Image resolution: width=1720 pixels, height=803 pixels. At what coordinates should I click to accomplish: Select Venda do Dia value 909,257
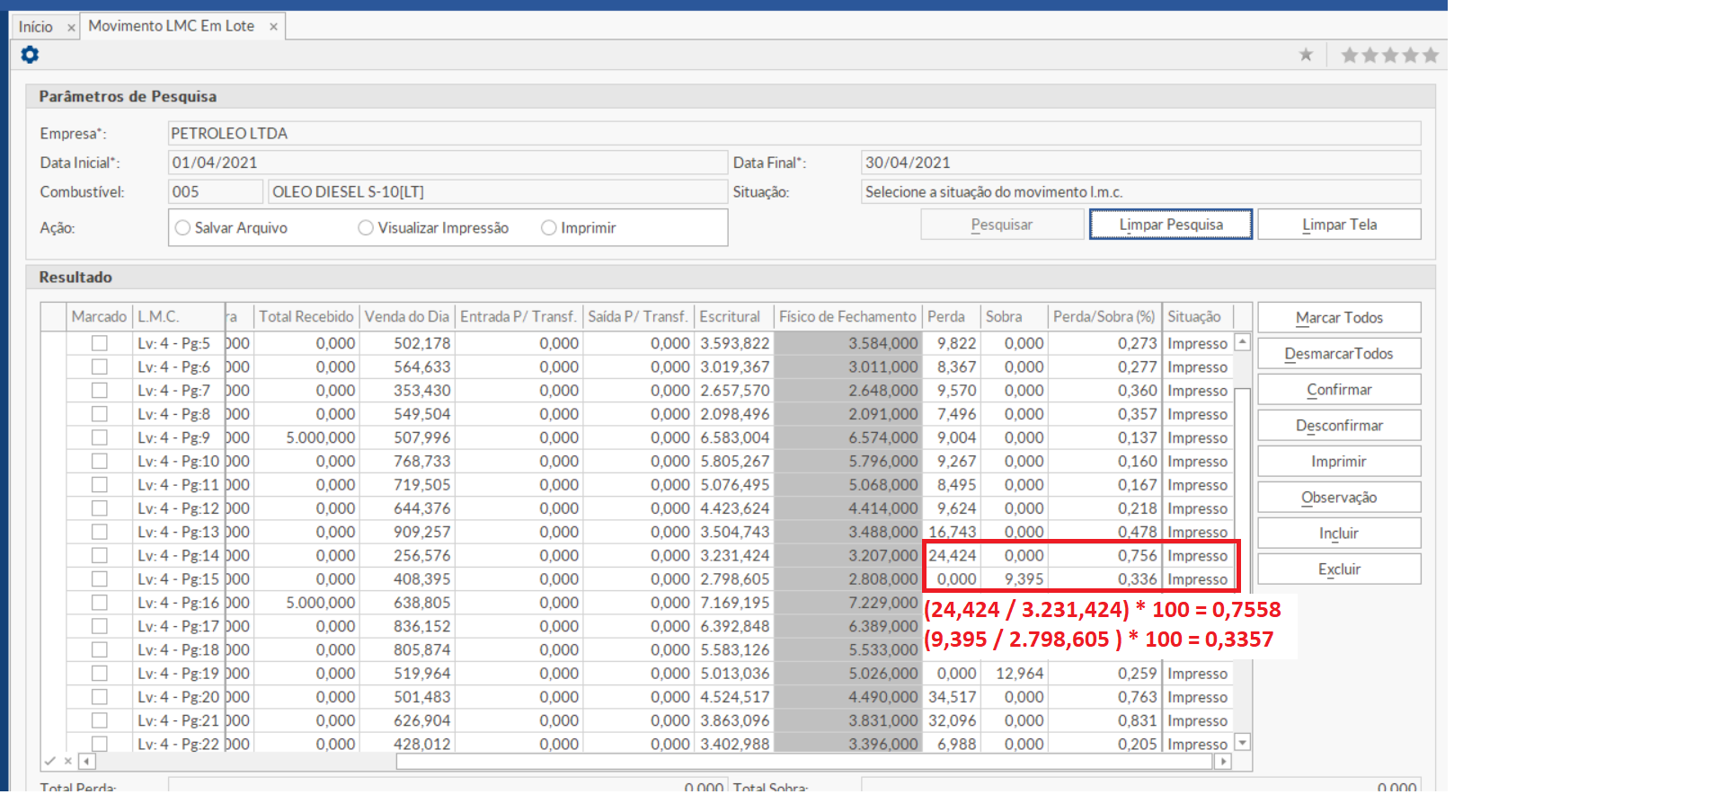pyautogui.click(x=407, y=532)
